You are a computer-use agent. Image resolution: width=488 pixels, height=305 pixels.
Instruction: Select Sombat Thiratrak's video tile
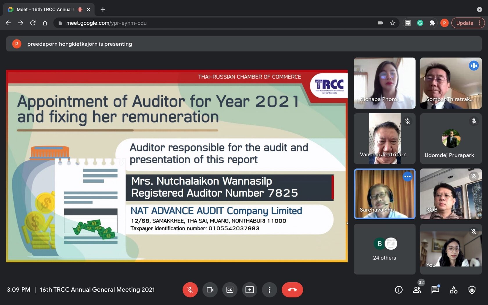click(x=451, y=83)
